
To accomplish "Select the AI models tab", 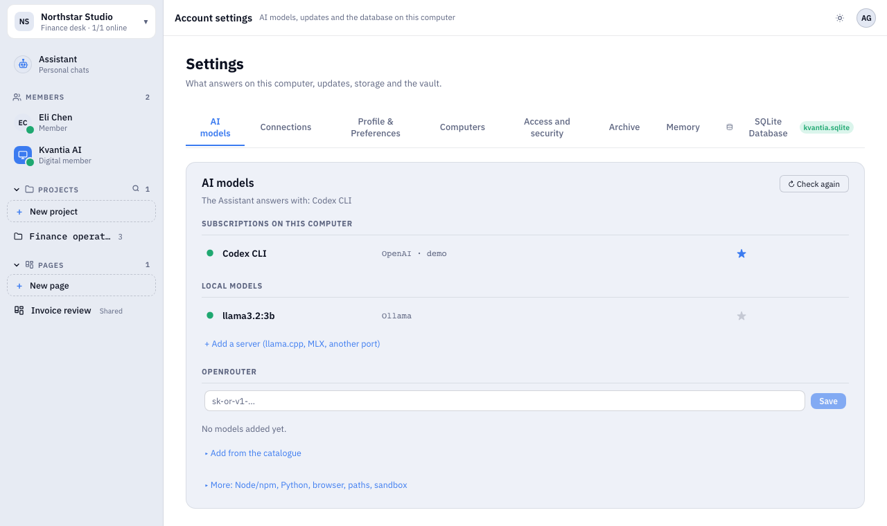I will click(216, 127).
